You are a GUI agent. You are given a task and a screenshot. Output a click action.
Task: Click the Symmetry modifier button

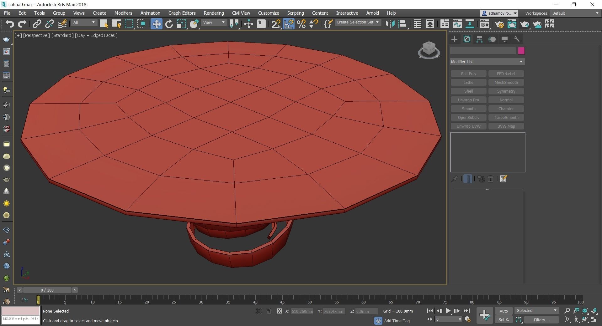pos(506,91)
